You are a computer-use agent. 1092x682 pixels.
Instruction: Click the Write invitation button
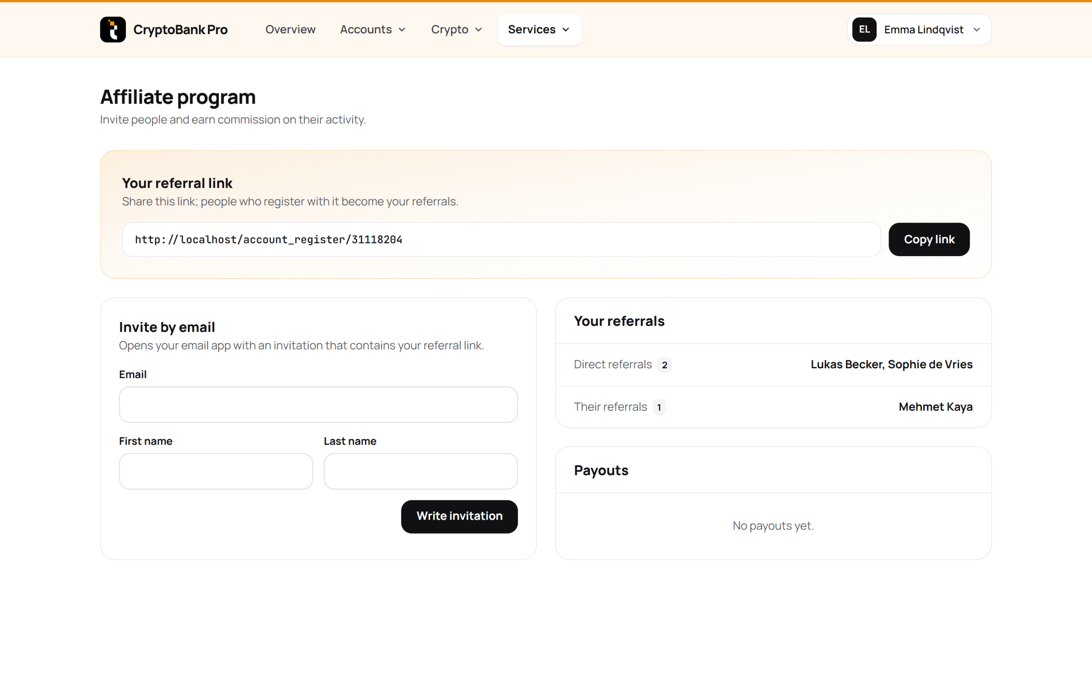click(459, 517)
